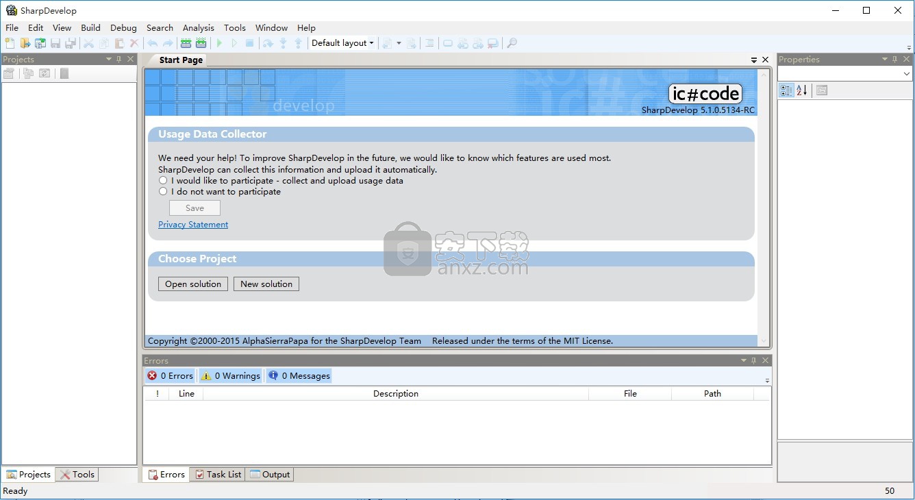Close the Errors panel
Image resolution: width=915 pixels, height=500 pixels.
click(766, 360)
